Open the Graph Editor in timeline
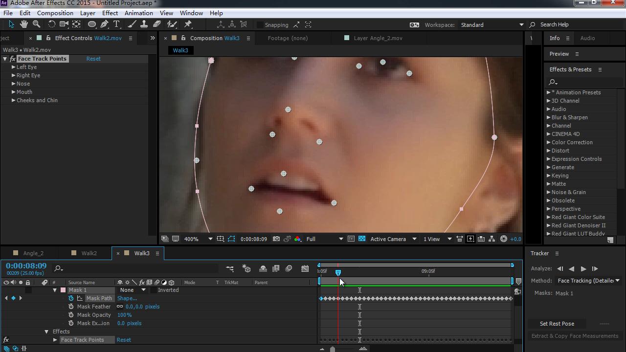Image resolution: width=626 pixels, height=352 pixels. 305,268
